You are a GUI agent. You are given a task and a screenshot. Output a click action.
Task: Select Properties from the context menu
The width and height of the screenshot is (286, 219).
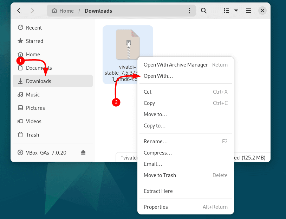[x=156, y=207]
